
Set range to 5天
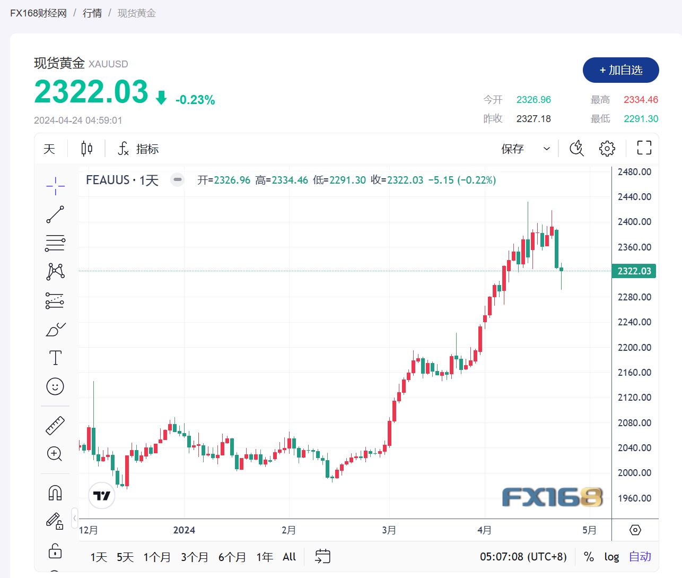point(125,557)
